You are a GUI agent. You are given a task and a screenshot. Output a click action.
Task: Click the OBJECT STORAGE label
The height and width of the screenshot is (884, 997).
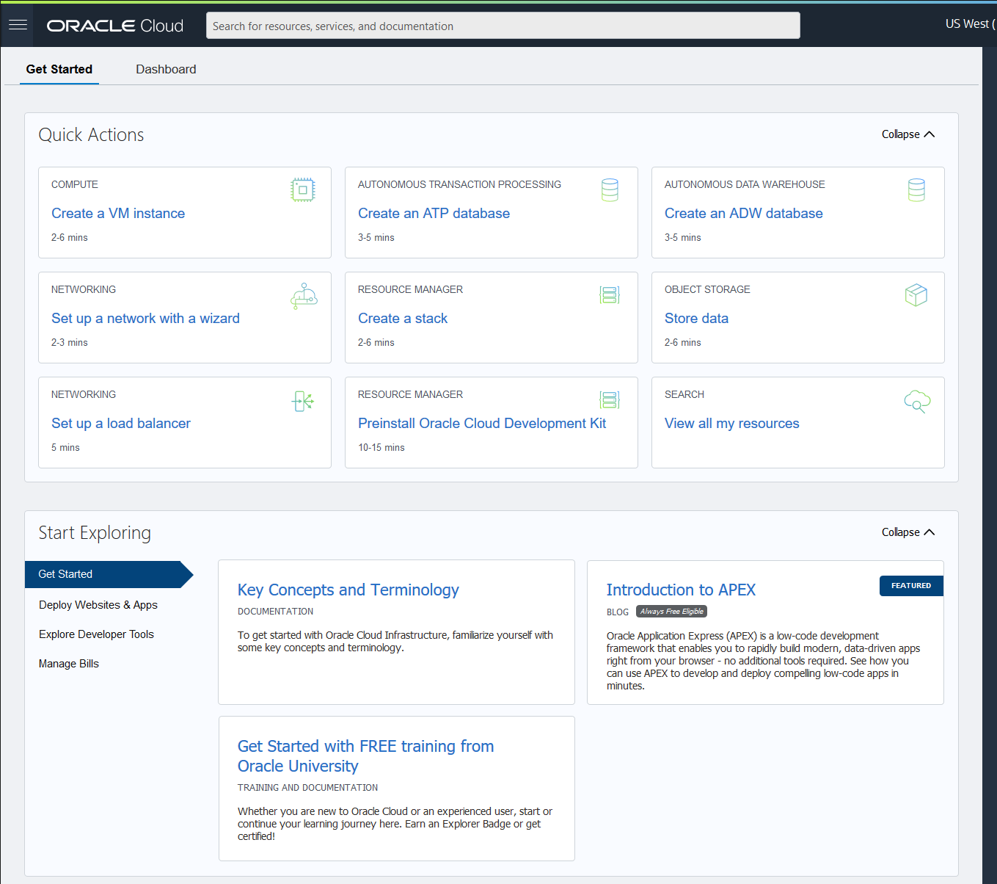pos(707,290)
